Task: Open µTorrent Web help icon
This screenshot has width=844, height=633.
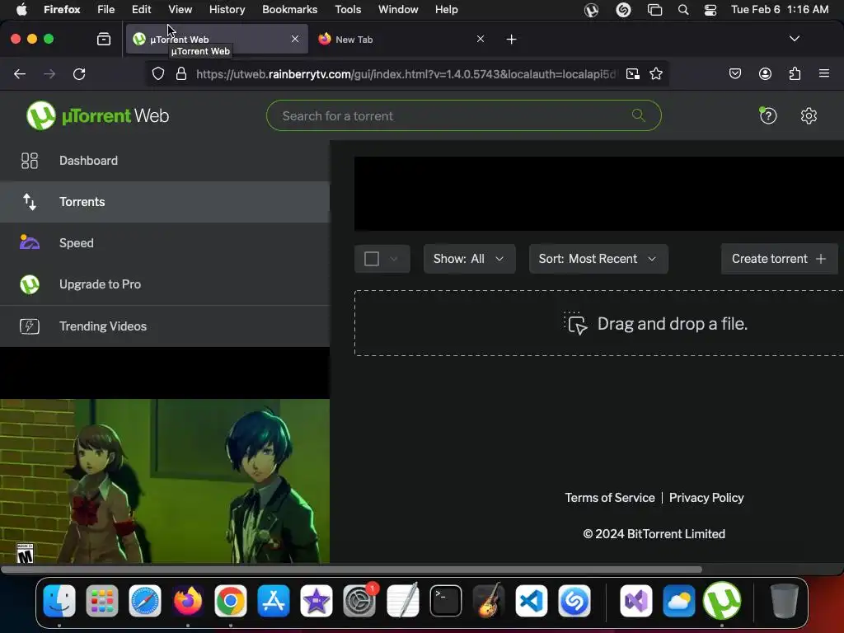Action: coord(768,115)
